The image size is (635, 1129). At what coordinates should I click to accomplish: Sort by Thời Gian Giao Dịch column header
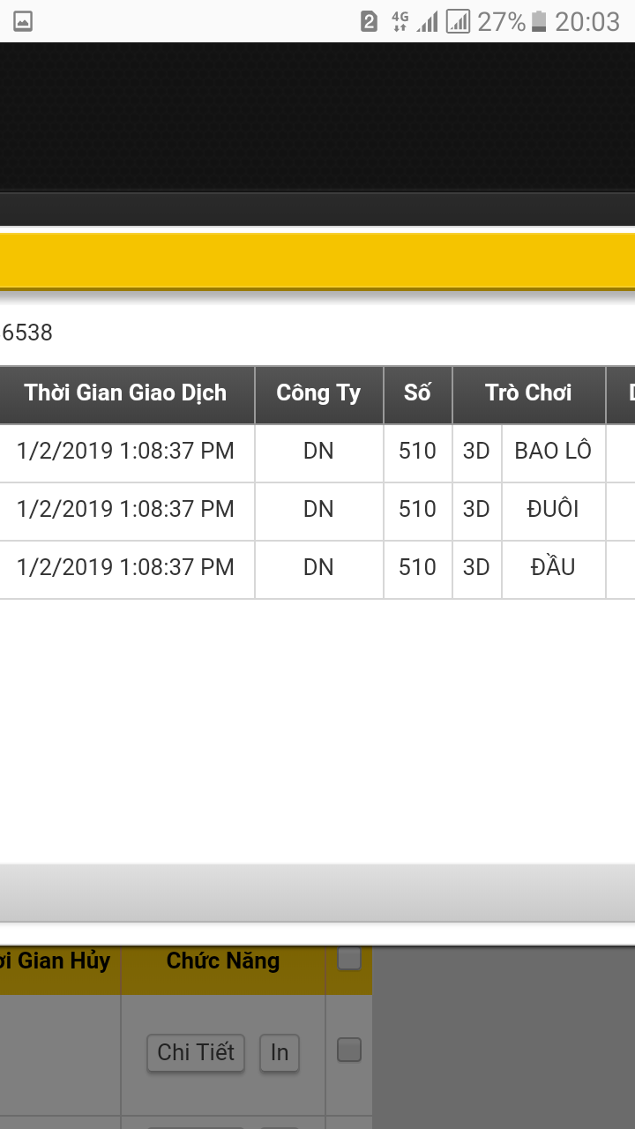(x=125, y=393)
